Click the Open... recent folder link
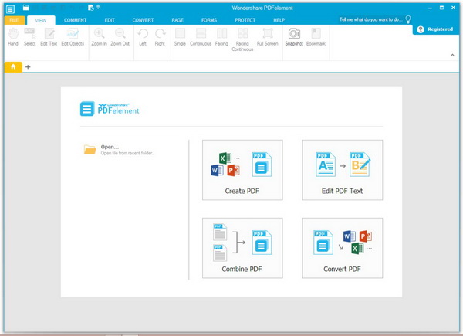This screenshot has width=463, height=336. 110,146
